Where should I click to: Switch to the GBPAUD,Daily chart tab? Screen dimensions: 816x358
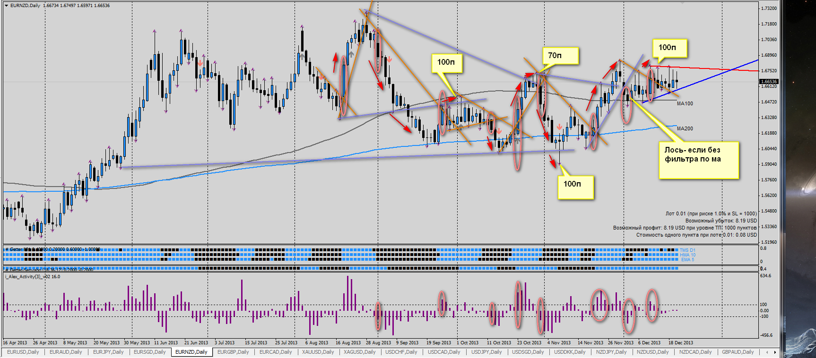coord(738,352)
